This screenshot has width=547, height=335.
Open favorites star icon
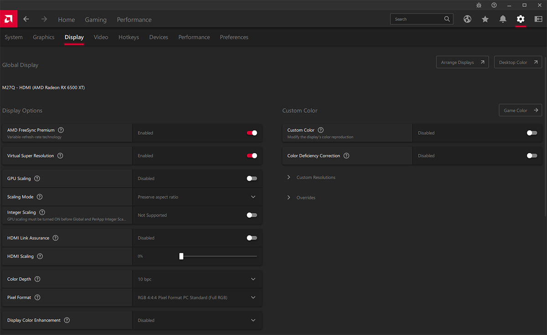pyautogui.click(x=485, y=19)
